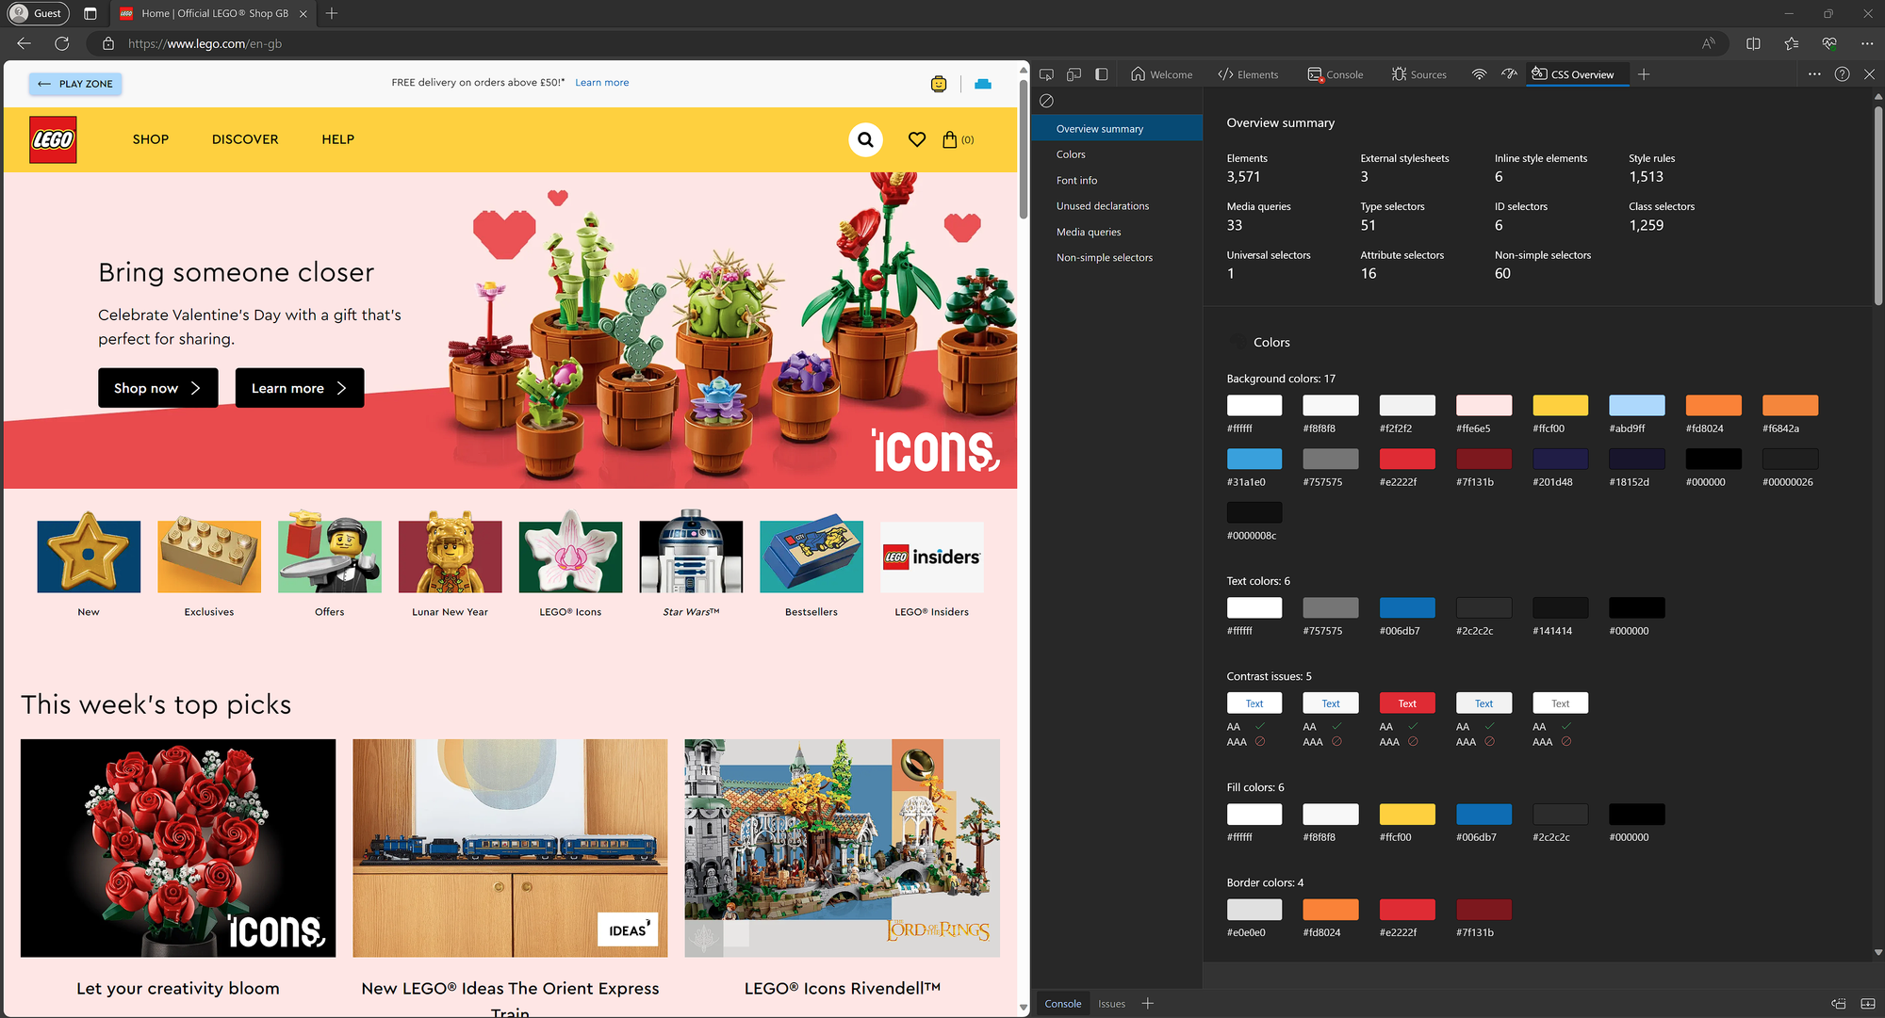Open more tools with the plus icon
Viewport: 1885px width, 1018px height.
[x=1644, y=74]
